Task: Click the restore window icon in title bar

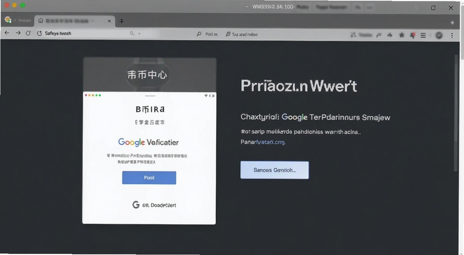Action: (x=433, y=8)
